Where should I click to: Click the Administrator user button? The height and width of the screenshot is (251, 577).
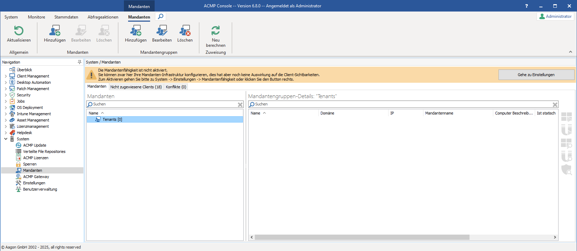click(x=555, y=16)
